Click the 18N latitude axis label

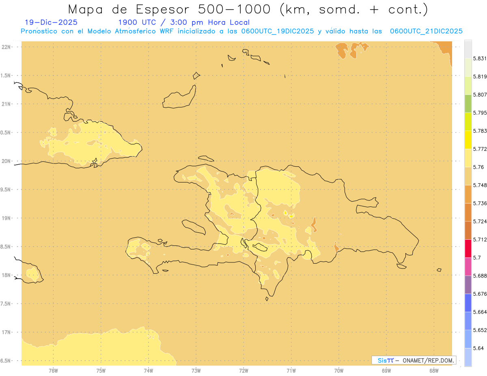coord(6,275)
